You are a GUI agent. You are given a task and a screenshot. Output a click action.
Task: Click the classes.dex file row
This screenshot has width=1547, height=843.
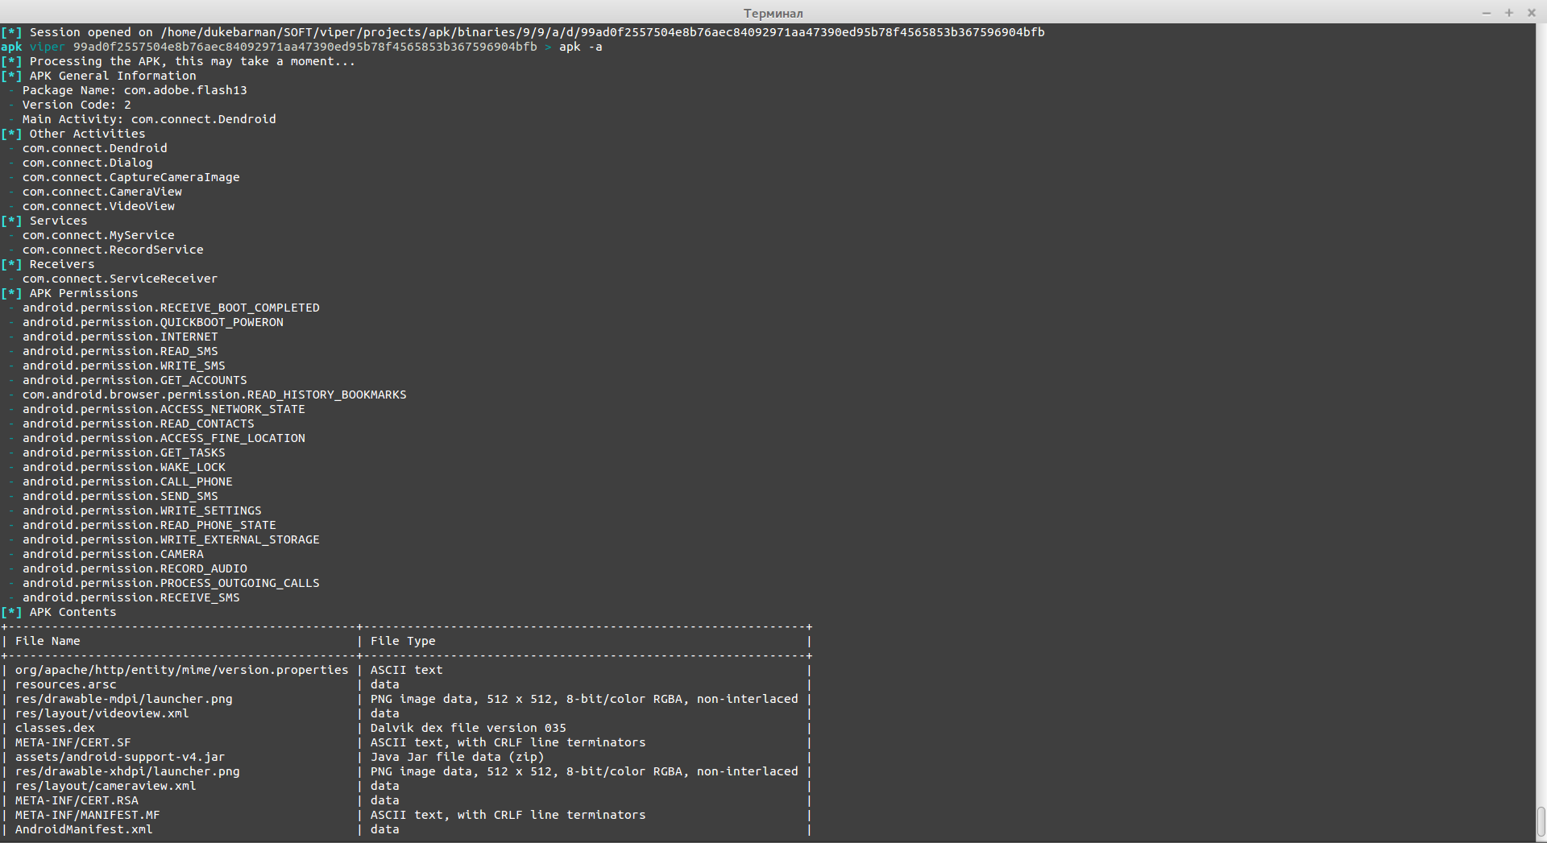[406, 728]
